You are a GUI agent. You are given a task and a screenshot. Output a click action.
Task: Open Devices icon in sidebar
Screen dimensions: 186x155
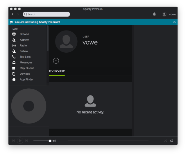[14, 74]
